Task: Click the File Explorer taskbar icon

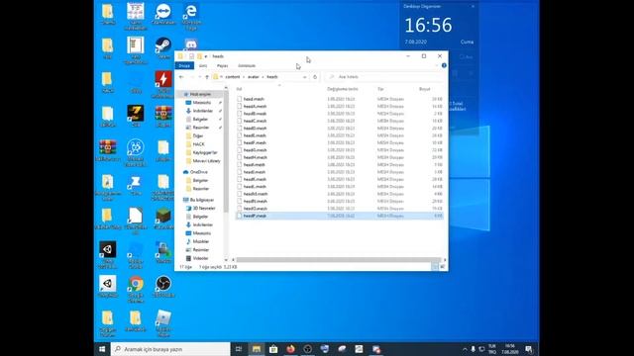Action: pos(257,349)
